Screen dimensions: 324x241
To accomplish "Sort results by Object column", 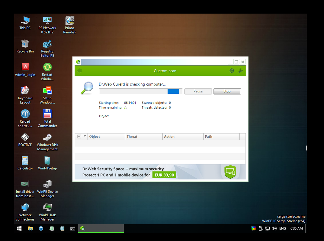I will tap(106, 136).
